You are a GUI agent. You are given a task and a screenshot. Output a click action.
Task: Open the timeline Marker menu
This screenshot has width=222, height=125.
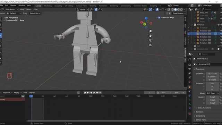[x=32, y=93]
